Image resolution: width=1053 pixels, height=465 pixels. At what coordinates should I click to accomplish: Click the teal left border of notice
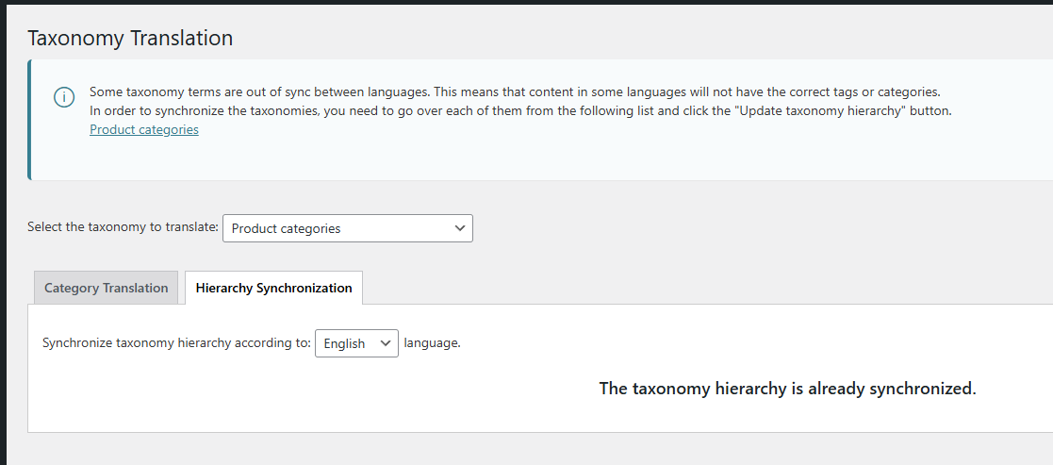[29, 120]
